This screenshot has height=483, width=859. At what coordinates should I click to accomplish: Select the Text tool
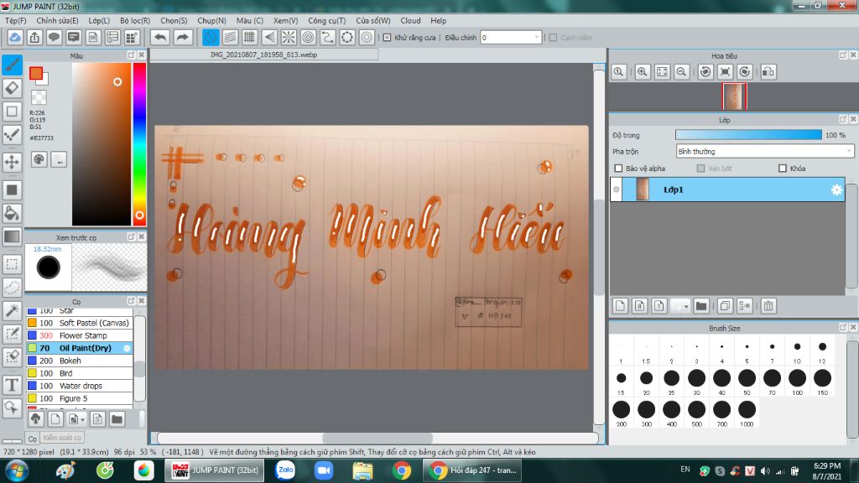12,384
